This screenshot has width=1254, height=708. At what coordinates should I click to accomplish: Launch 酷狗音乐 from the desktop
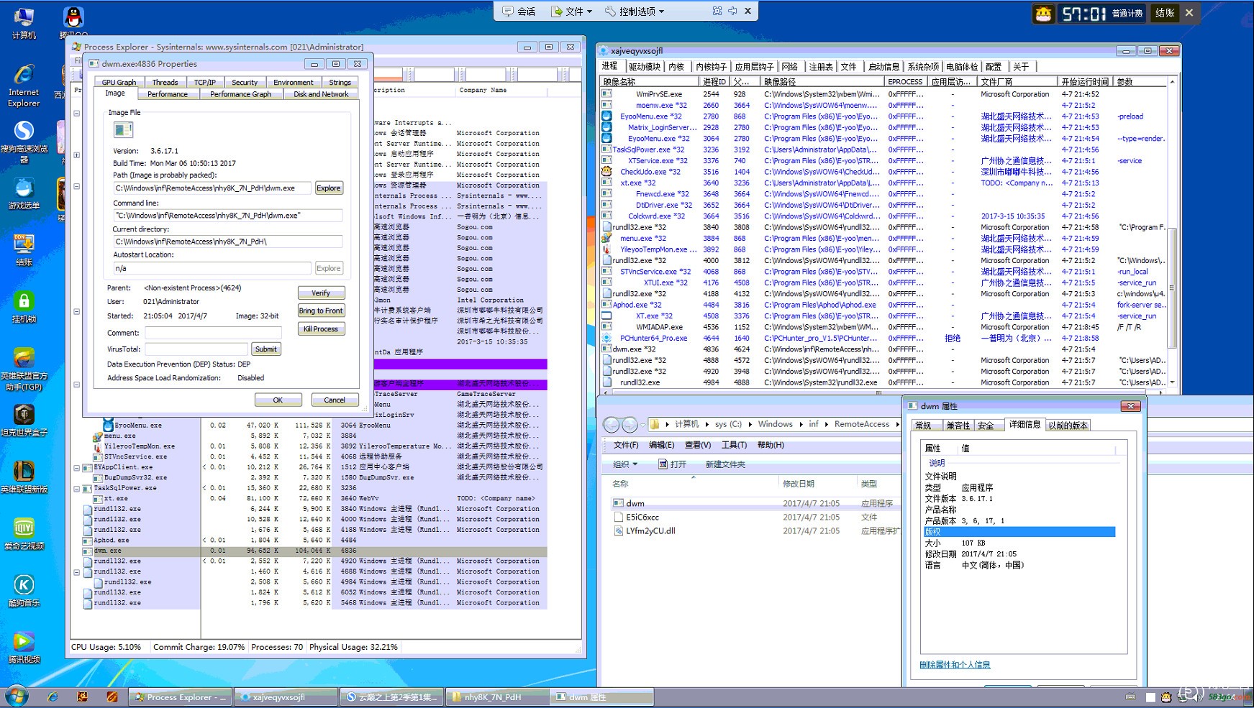pos(24,591)
